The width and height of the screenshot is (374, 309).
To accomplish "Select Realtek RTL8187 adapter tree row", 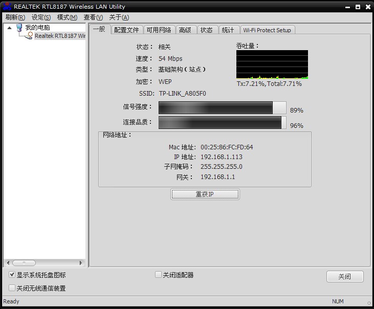I will (60, 36).
